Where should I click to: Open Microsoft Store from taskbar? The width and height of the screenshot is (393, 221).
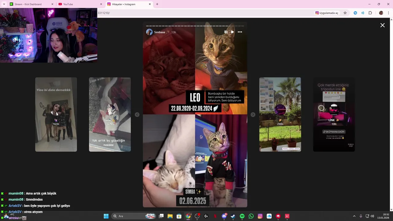pyautogui.click(x=179, y=216)
